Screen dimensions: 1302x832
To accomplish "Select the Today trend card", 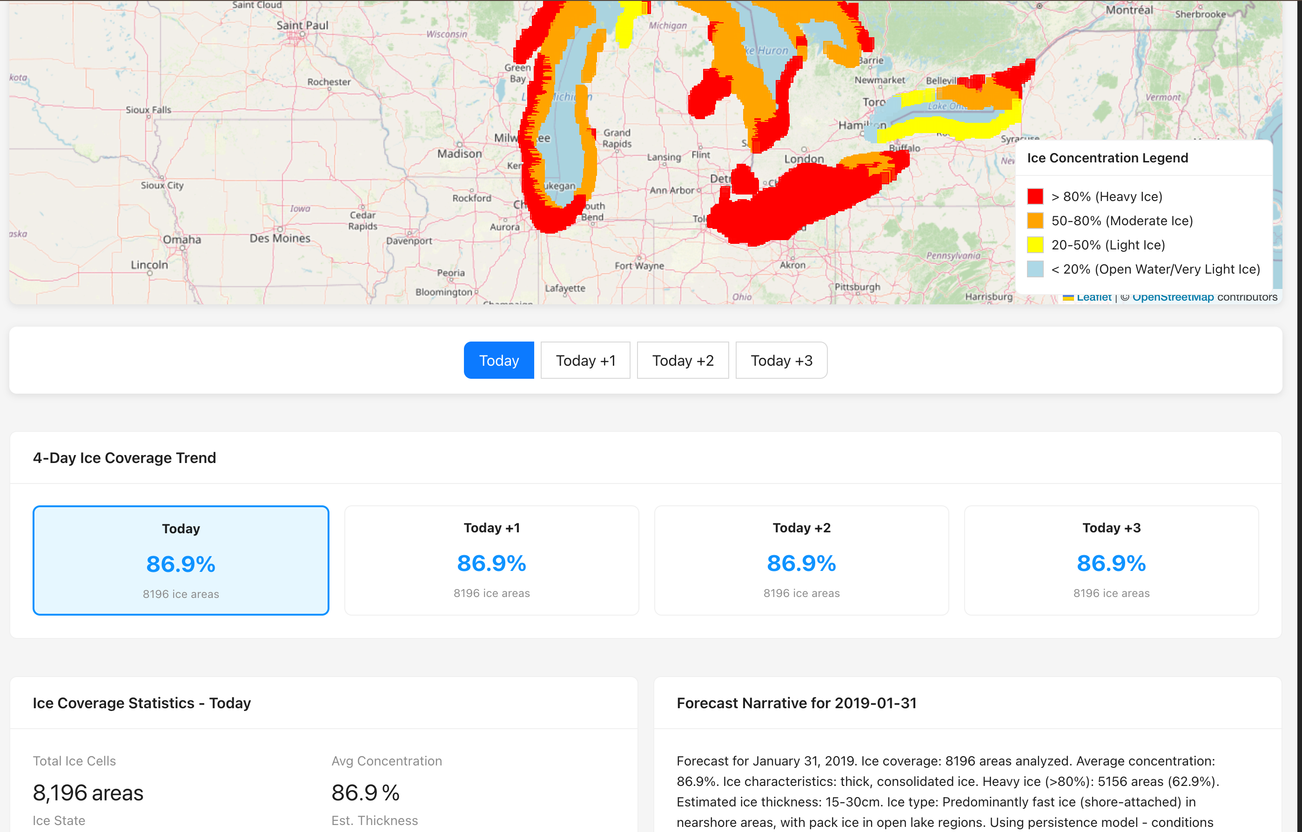I will (x=181, y=560).
